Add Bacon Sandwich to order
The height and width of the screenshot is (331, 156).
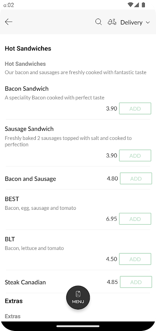point(135,108)
